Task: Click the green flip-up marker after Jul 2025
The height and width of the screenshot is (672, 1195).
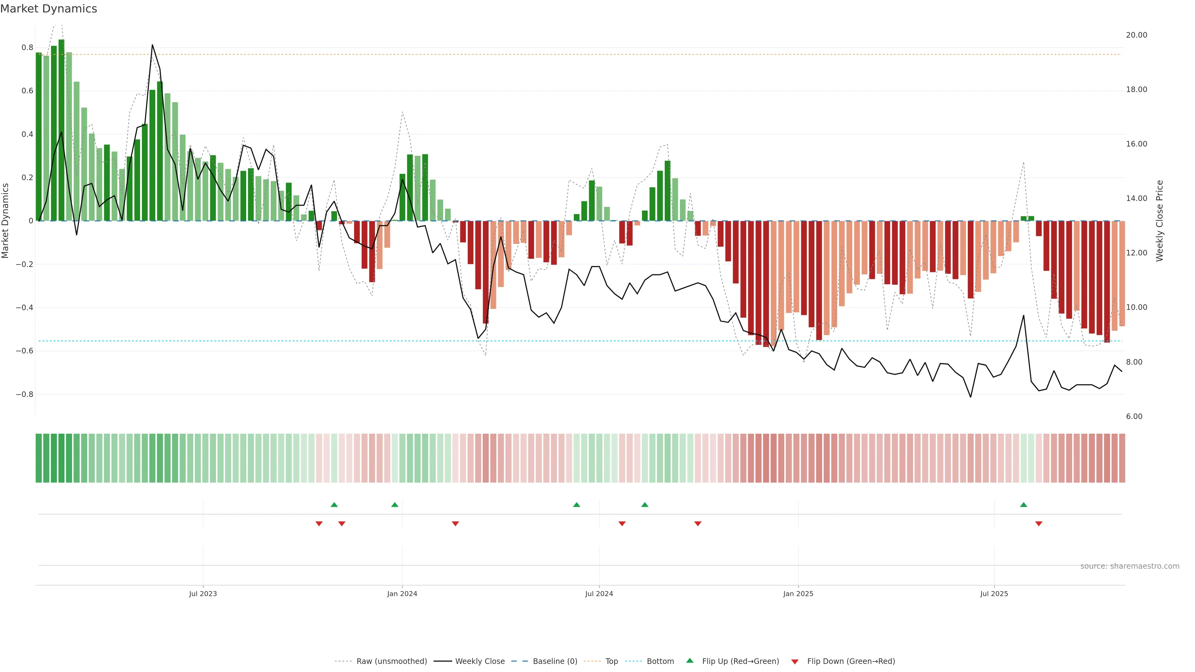Action: pyautogui.click(x=1023, y=505)
